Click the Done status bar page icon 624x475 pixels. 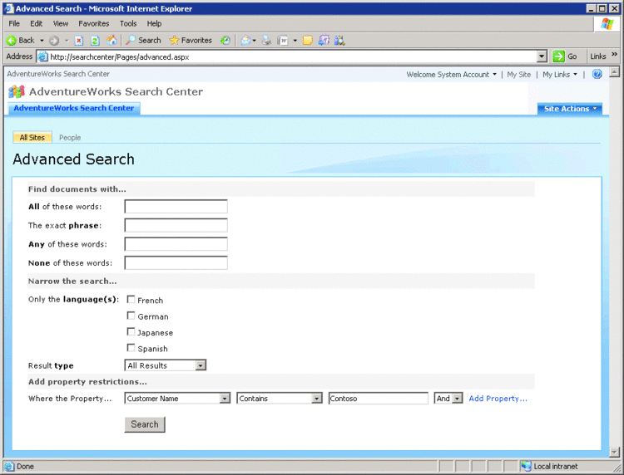click(9, 466)
